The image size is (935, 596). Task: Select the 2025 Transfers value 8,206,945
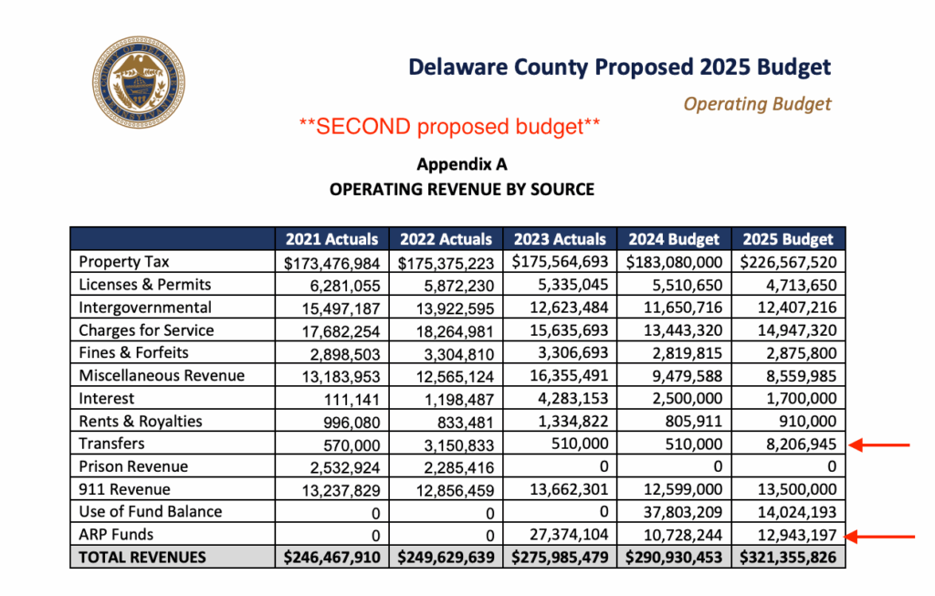(799, 444)
